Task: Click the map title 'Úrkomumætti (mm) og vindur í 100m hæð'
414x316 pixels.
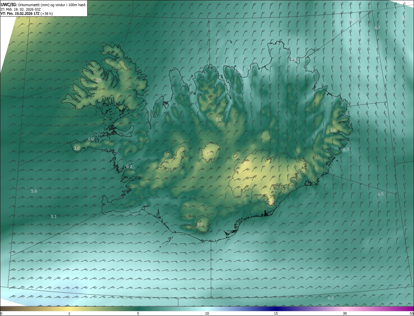Action: point(52,4)
